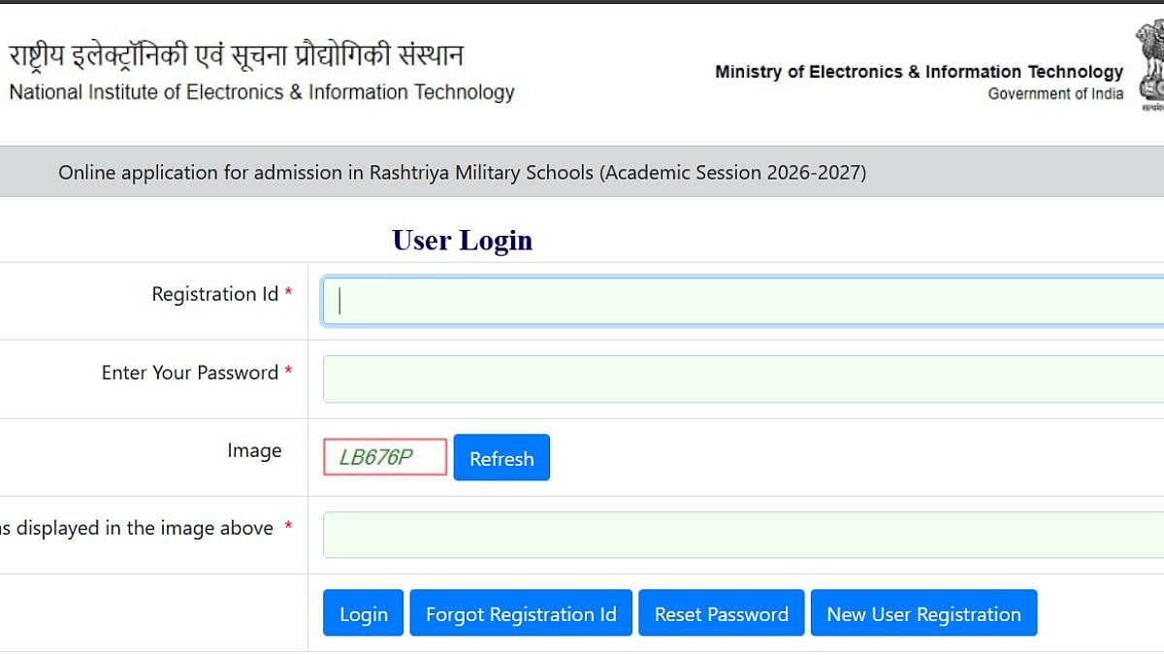The image size is (1164, 655).
Task: Click the Registration Id label
Action: point(214,294)
